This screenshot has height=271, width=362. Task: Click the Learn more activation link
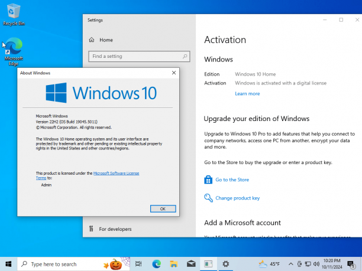tap(247, 93)
